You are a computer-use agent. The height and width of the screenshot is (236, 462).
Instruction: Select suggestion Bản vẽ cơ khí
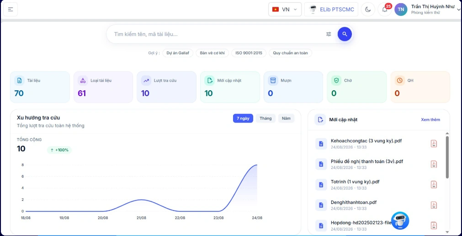coord(212,53)
